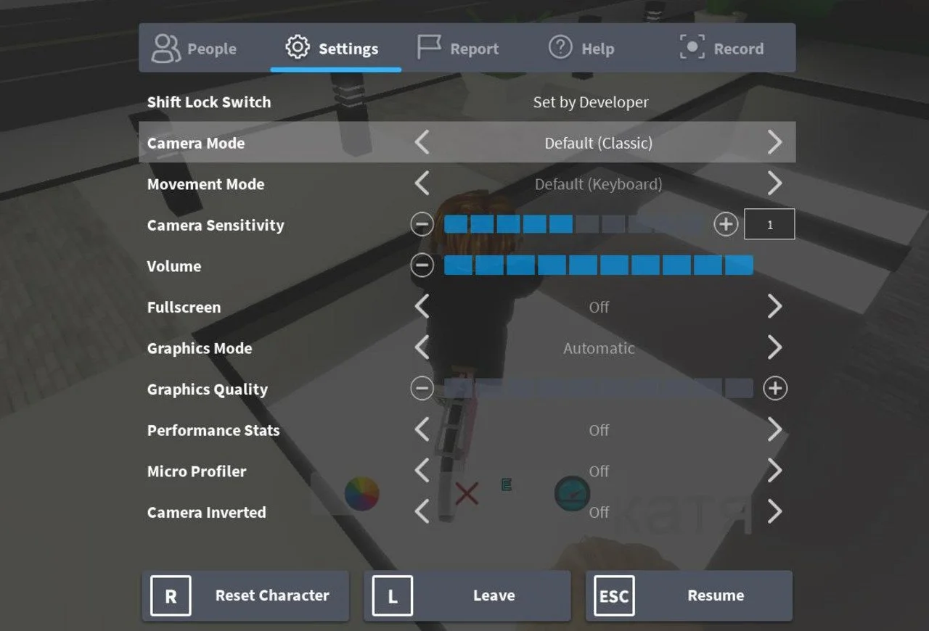Click the minus icon for Camera Sensitivity

point(422,225)
